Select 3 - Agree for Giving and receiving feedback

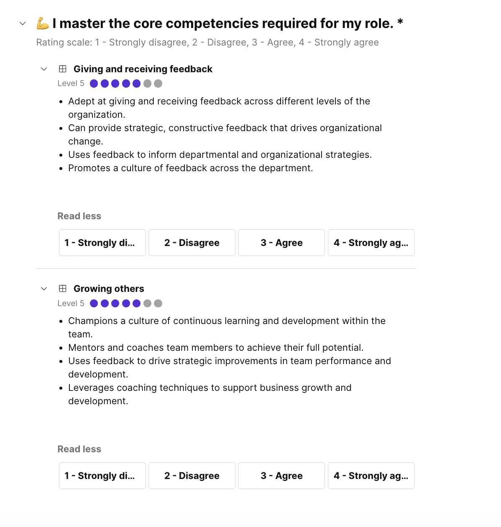[281, 243]
